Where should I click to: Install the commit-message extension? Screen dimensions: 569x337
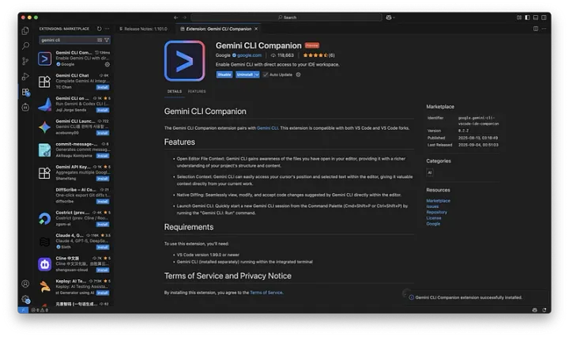click(102, 156)
